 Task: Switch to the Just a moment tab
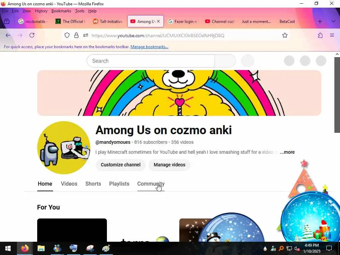[256, 22]
